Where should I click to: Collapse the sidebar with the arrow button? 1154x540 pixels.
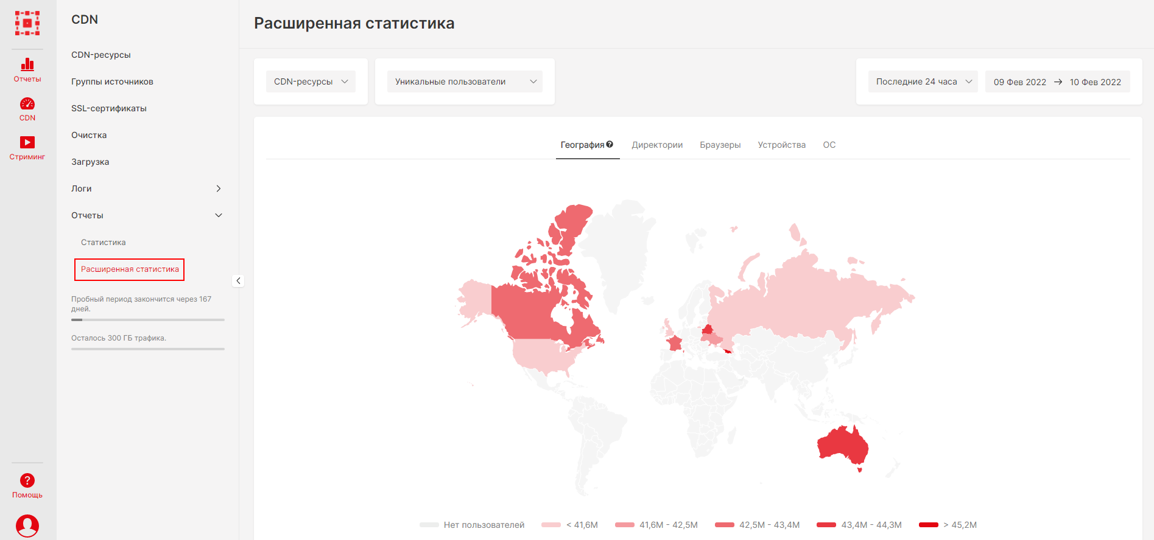click(x=238, y=280)
